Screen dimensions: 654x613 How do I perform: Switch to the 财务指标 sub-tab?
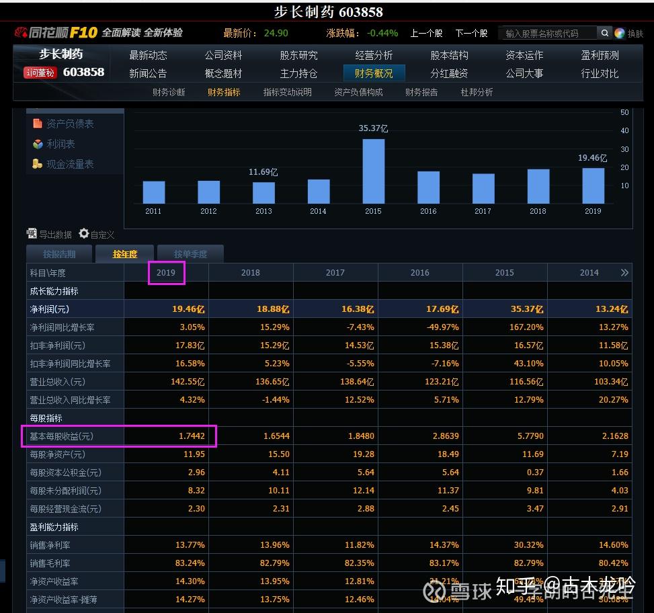tap(224, 92)
